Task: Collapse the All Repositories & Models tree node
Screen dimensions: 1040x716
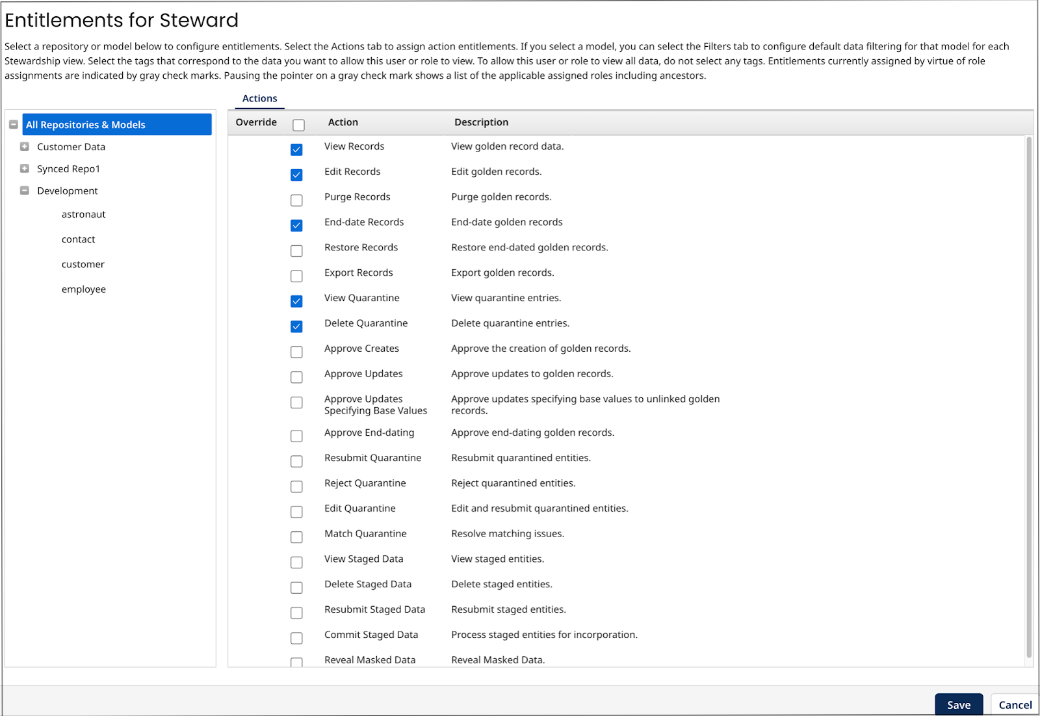Action: [13, 124]
